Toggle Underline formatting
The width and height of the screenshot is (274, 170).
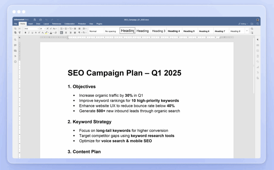(x=32, y=33)
